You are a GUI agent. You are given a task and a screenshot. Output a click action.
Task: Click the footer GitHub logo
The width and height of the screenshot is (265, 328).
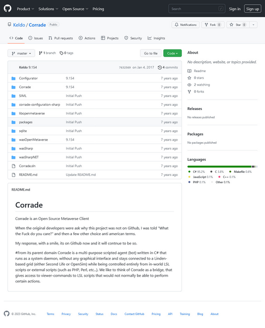(x=7, y=313)
